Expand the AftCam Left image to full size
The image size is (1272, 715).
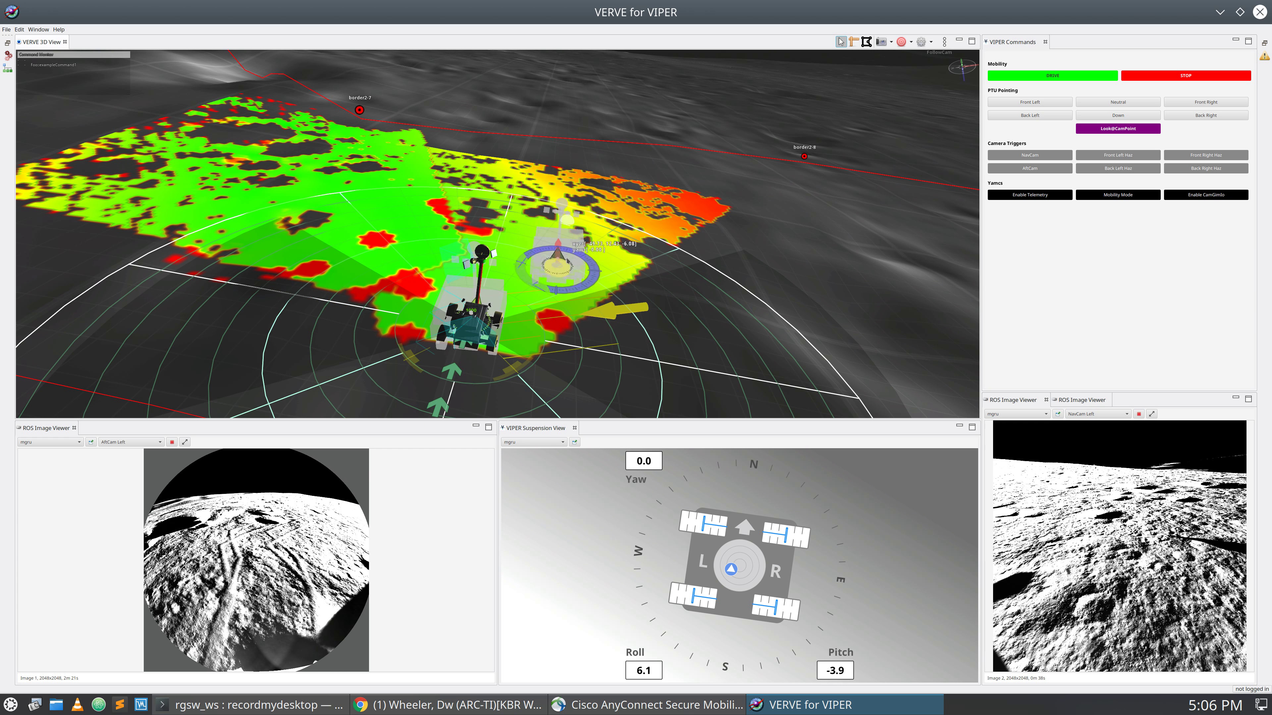185,442
